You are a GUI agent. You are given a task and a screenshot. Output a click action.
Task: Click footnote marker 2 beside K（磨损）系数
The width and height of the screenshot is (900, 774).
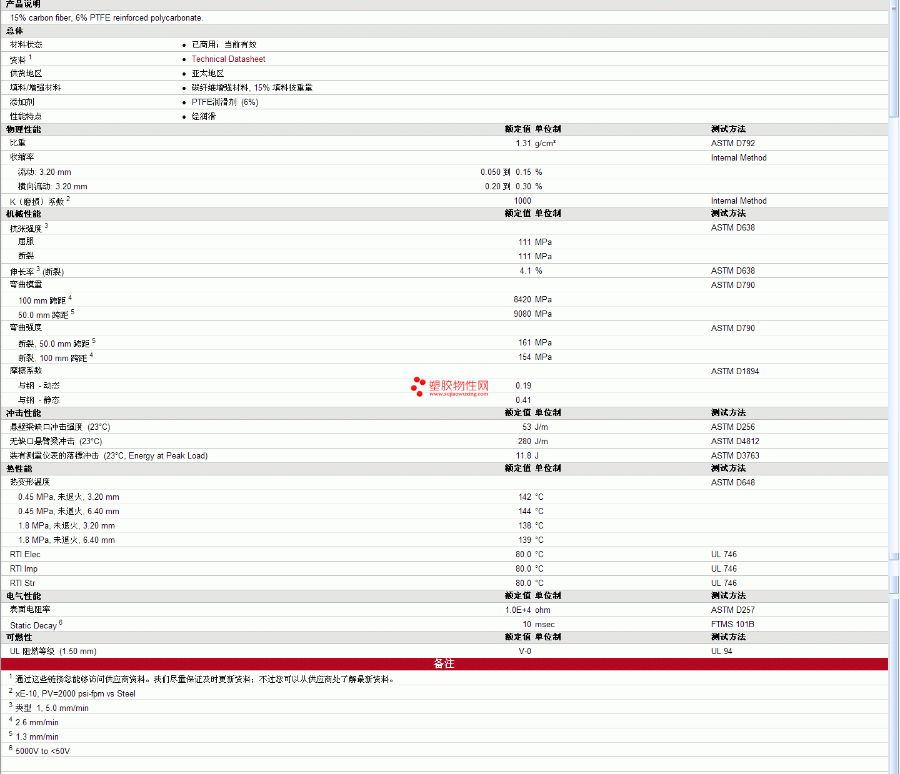[x=68, y=199]
